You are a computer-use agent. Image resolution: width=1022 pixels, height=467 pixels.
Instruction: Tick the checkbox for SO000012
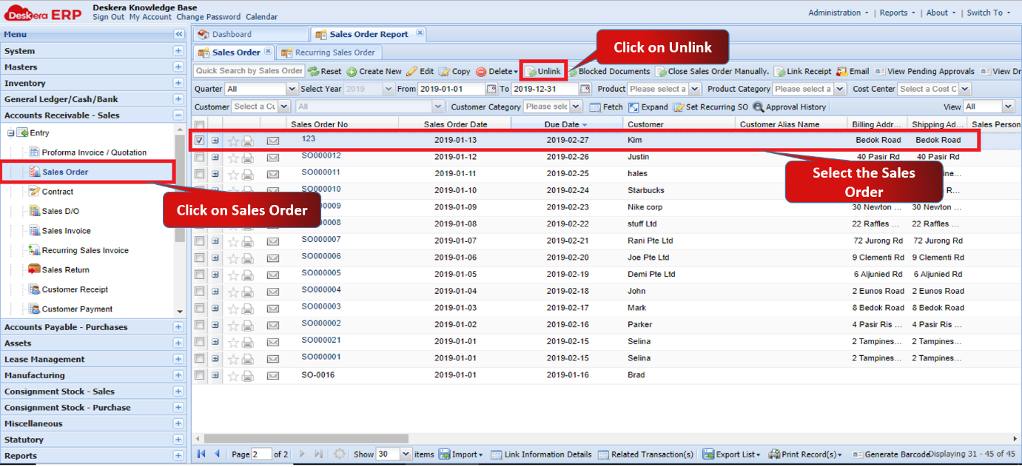pyautogui.click(x=200, y=157)
